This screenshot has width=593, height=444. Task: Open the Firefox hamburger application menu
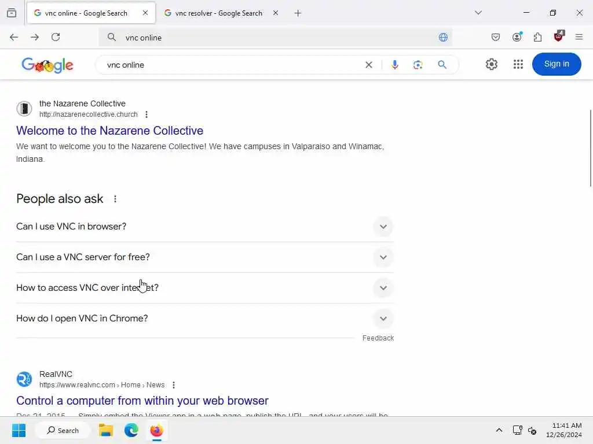point(579,37)
